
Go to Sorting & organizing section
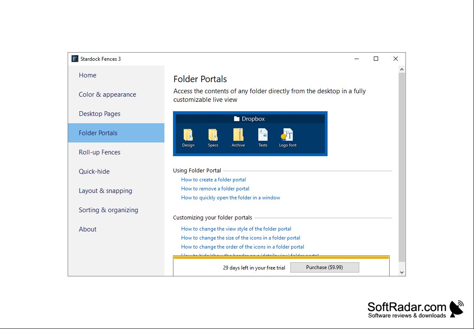point(116,210)
